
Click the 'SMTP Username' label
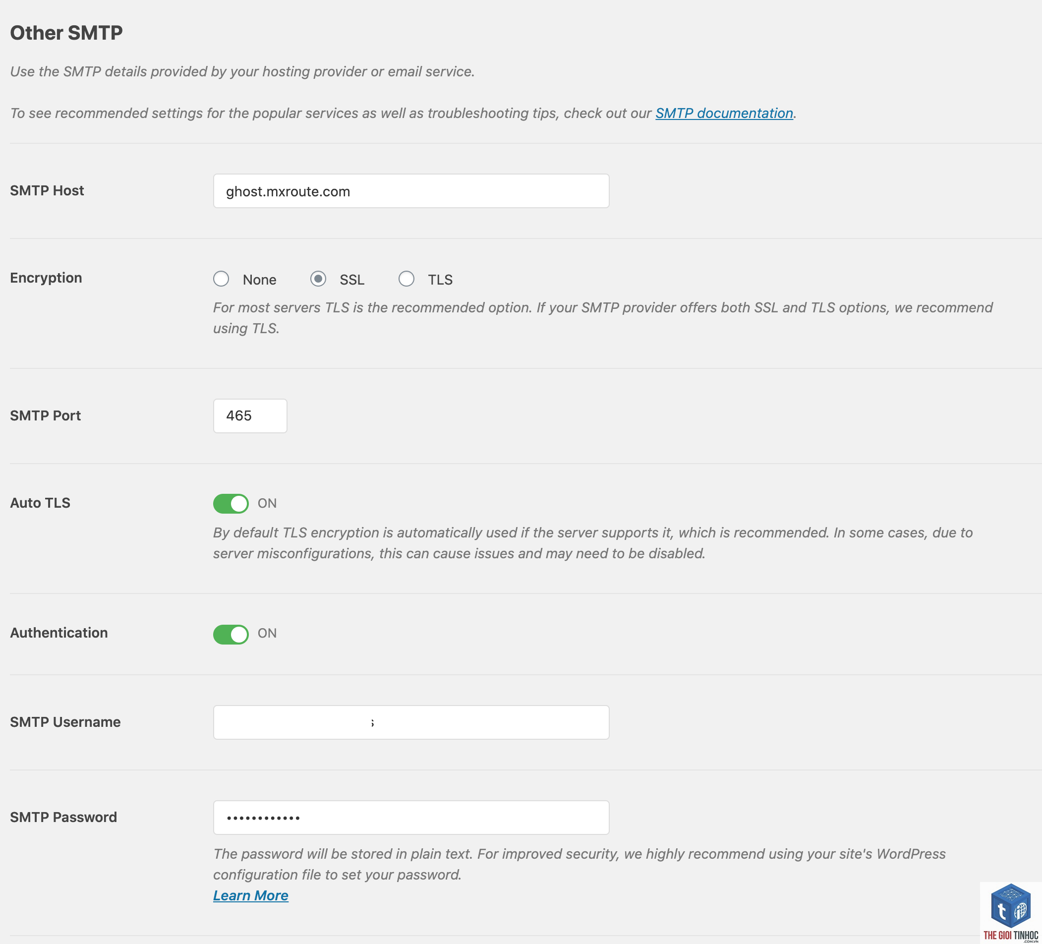[65, 722]
